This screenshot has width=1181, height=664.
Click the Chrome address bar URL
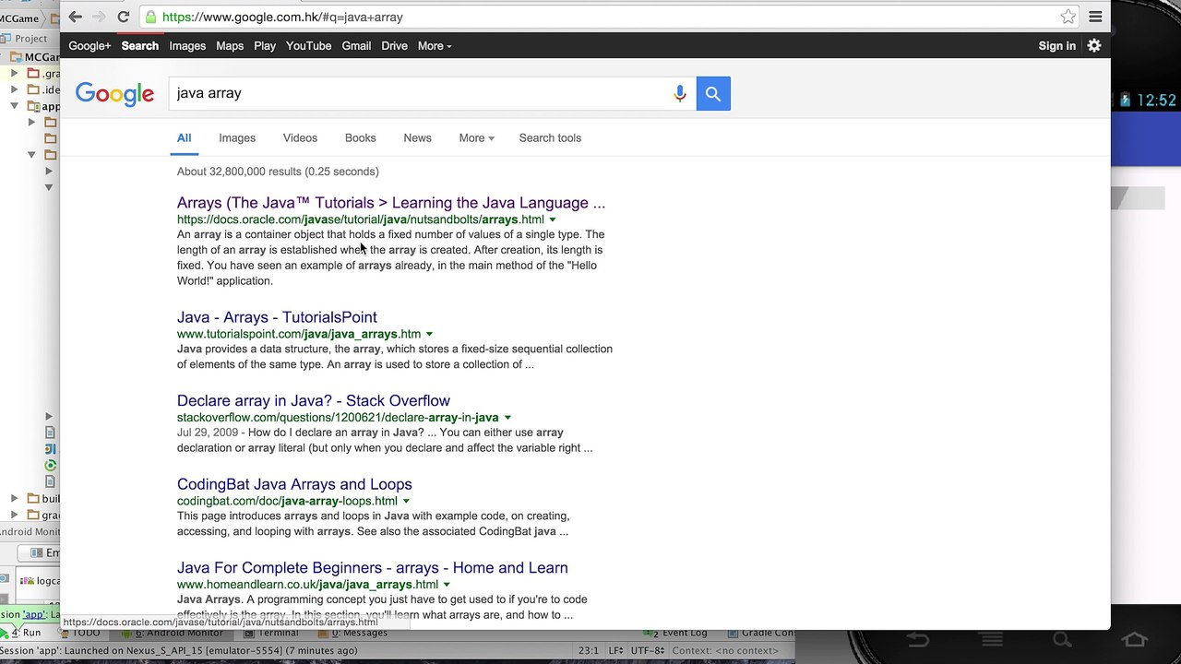(281, 17)
